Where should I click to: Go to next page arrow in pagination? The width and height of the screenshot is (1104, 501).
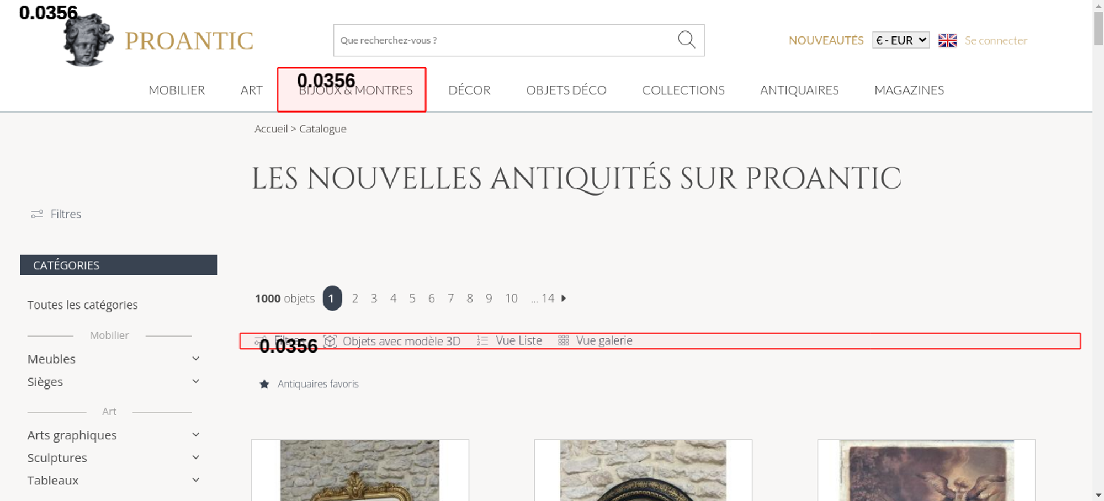click(x=564, y=299)
